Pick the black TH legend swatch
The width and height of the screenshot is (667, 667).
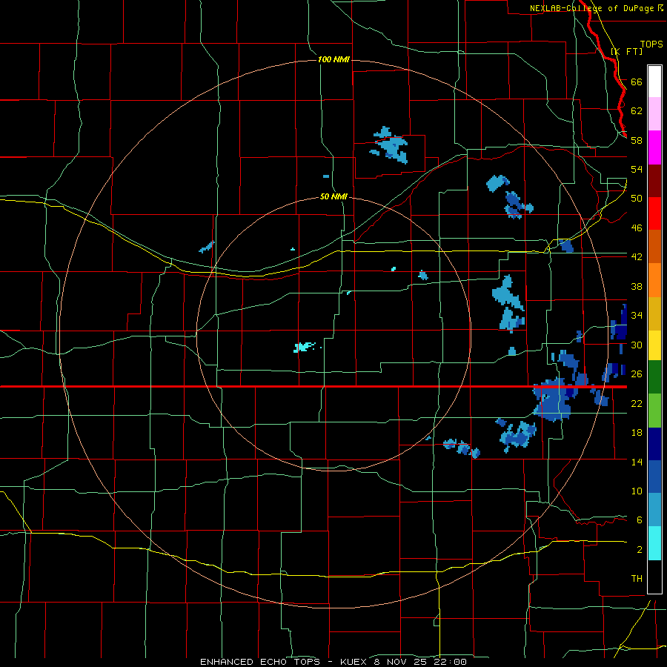(654, 577)
